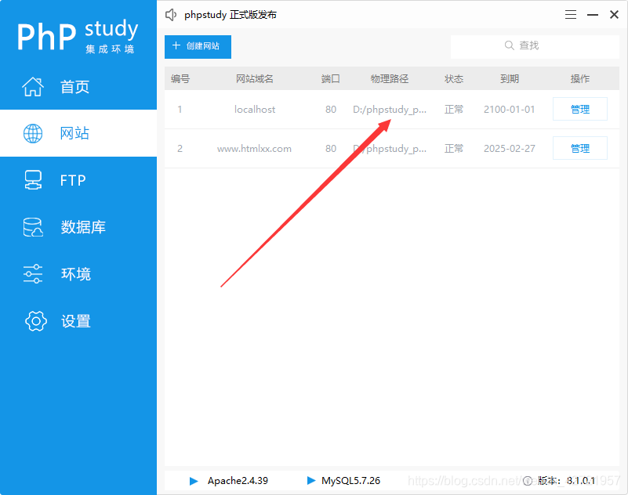Click port 80 of www.htmlxx.com row

point(330,149)
